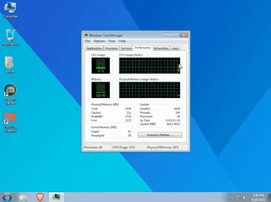The image size is (271, 202).
Task: Show hidden tray icons arrow
Action: 232,198
